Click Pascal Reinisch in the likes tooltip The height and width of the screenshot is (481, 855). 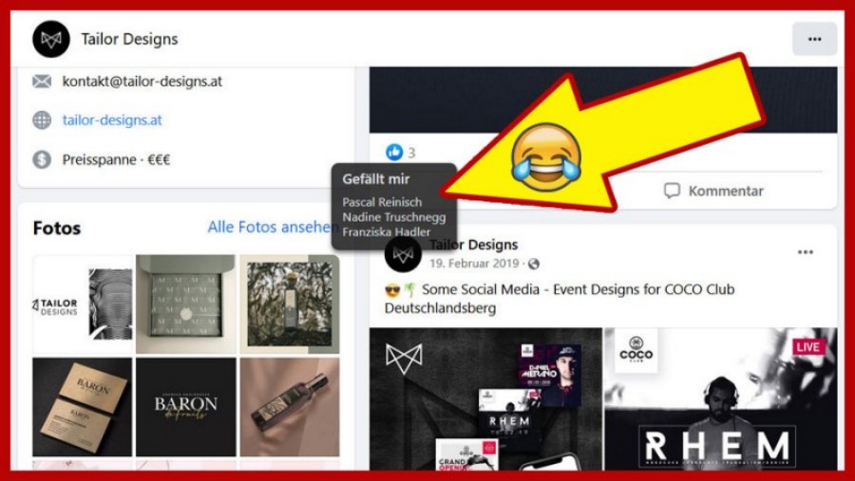[382, 202]
